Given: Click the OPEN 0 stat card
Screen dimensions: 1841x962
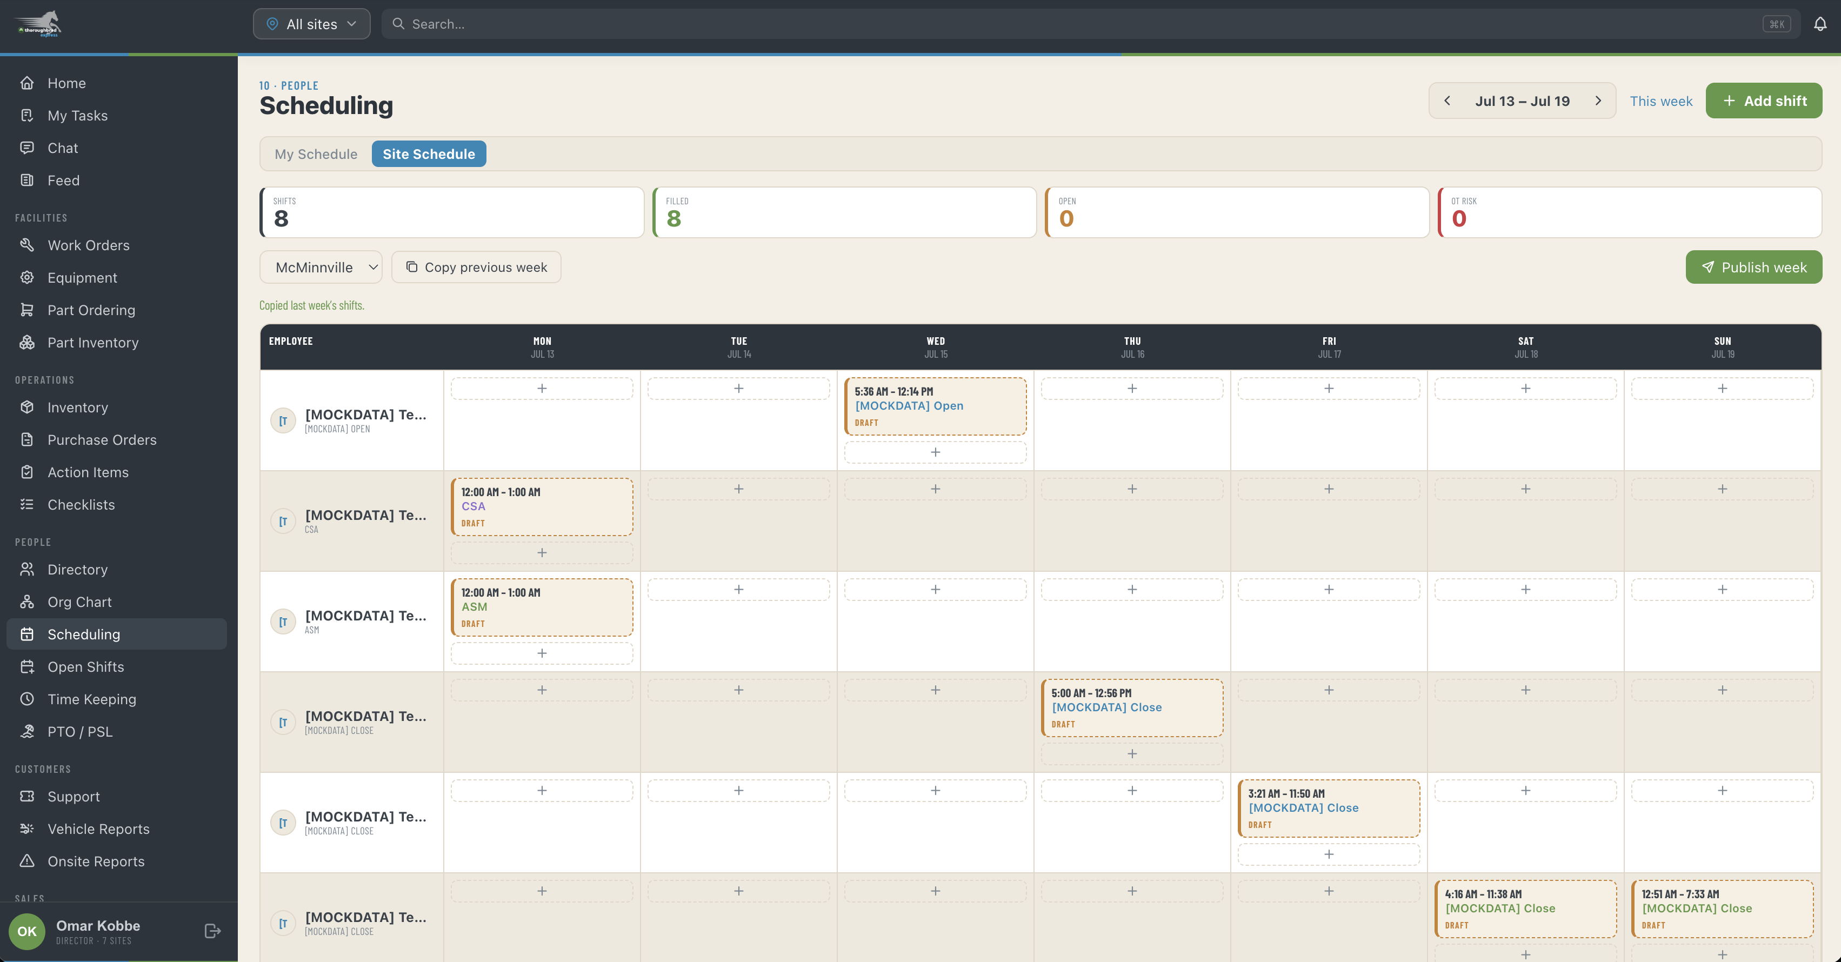Looking at the screenshot, I should [1236, 212].
